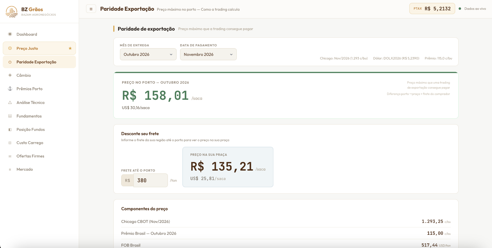Viewport: 492px width, 248px height.
Task: Click the BZ Grãos logo icon
Action: coord(12,12)
